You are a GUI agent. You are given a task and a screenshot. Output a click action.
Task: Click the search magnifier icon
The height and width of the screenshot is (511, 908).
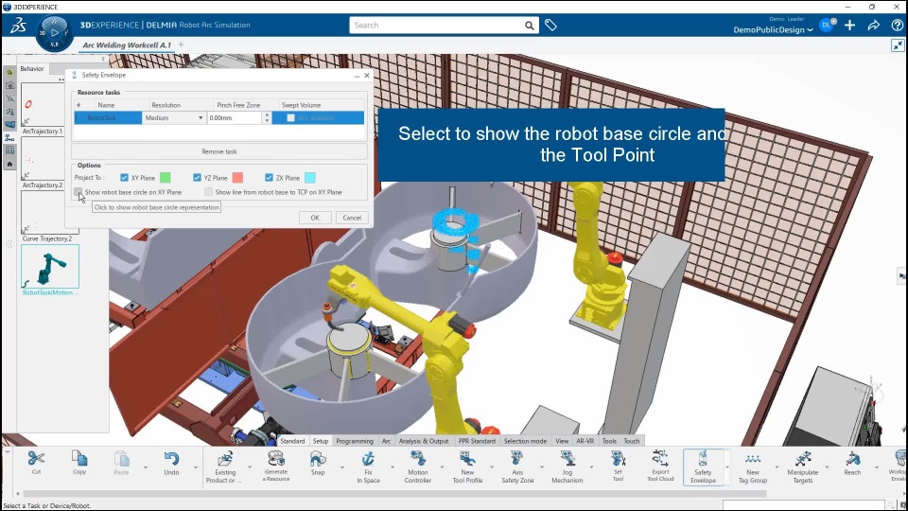[x=530, y=26]
